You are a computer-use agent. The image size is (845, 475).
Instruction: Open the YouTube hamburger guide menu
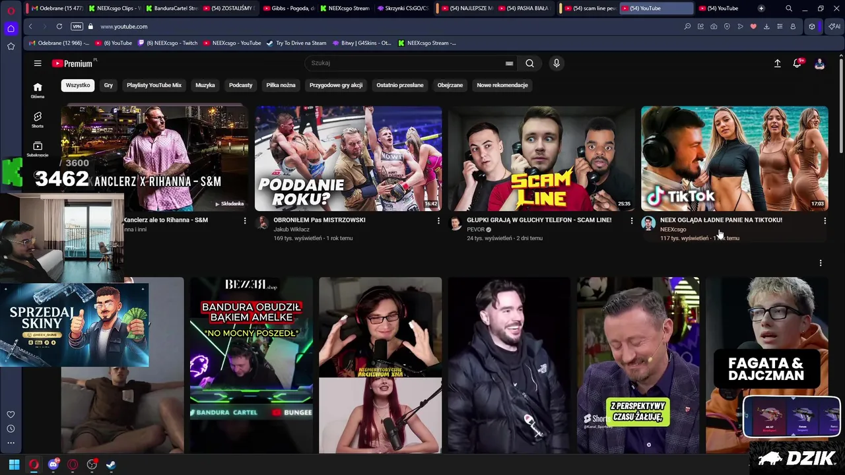coord(38,63)
